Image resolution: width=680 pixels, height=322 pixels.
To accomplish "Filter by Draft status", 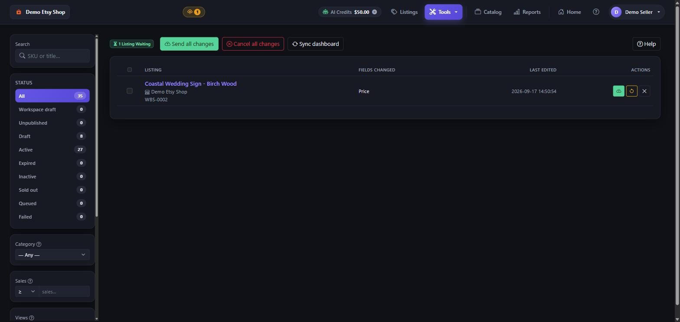I will click(52, 136).
